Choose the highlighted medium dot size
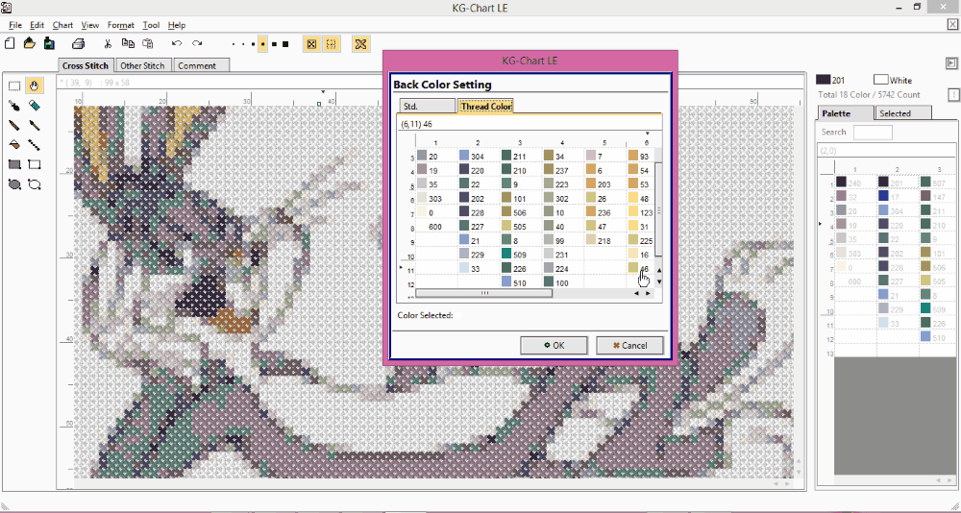This screenshot has height=513, width=961. [263, 44]
